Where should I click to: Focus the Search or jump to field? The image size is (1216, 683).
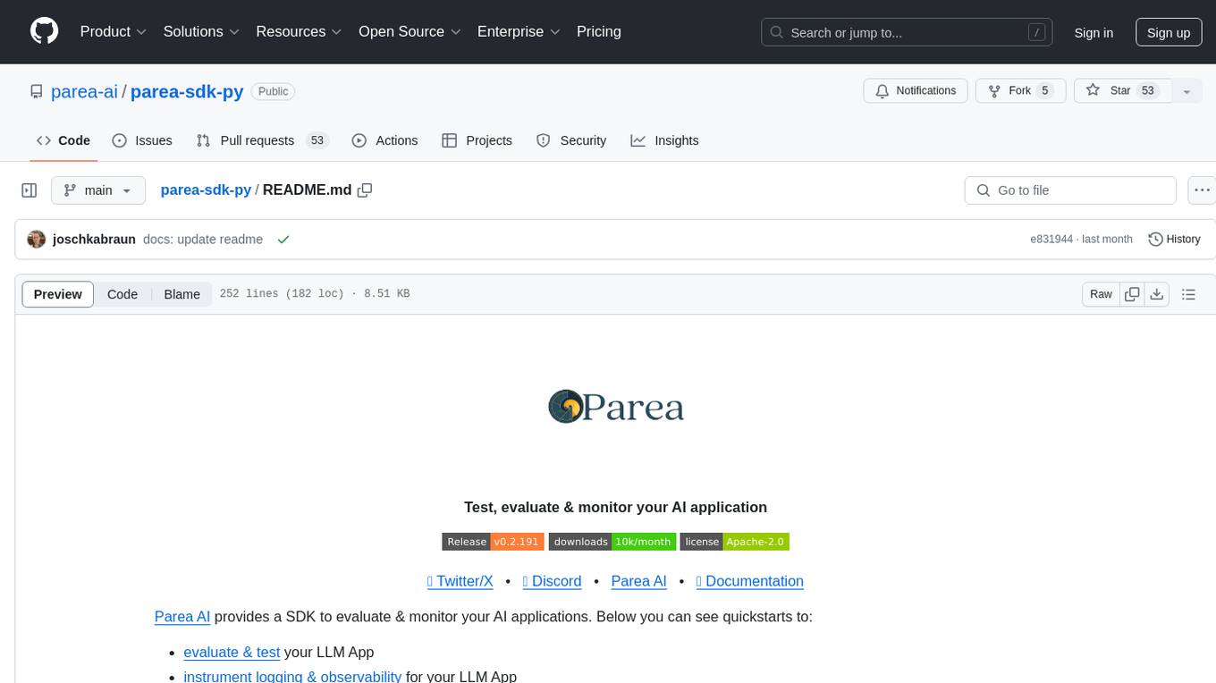tap(908, 32)
